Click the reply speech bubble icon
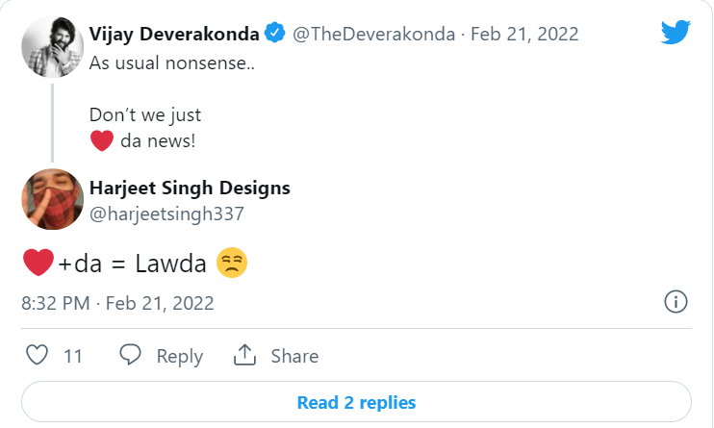 coord(131,356)
